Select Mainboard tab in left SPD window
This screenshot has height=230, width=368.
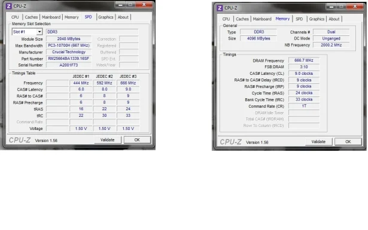(x=51, y=17)
